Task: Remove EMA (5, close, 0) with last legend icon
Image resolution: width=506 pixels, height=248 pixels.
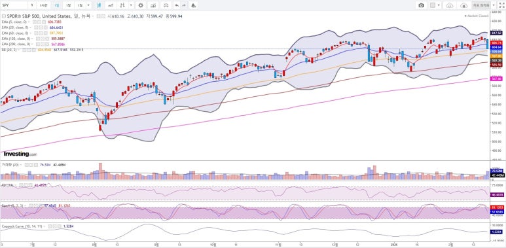Action: 43,22
